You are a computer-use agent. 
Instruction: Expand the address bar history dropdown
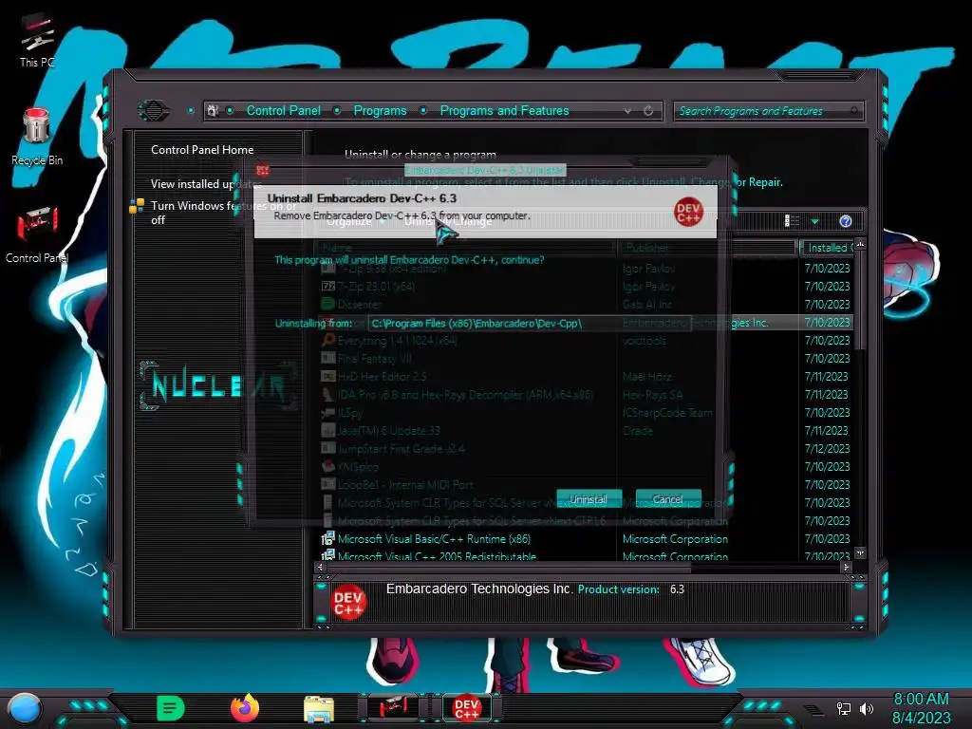pyautogui.click(x=628, y=111)
